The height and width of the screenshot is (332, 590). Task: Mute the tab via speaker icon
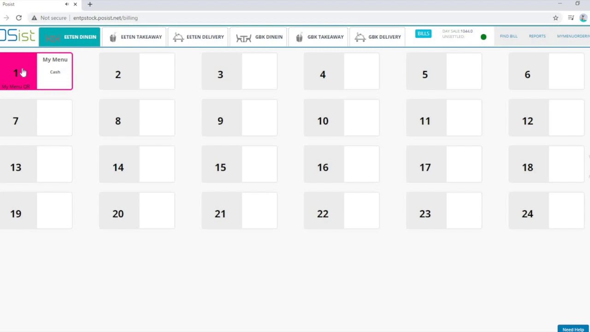point(67,4)
